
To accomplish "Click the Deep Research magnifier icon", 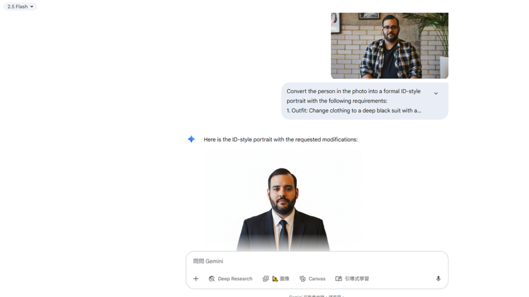I will (211, 278).
